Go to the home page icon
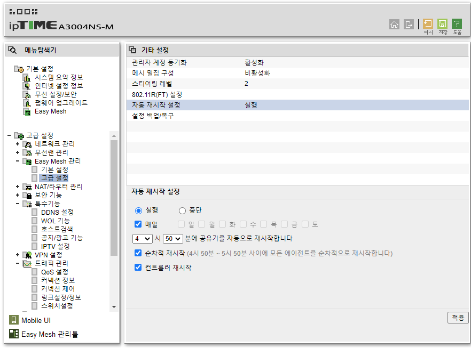The width and height of the screenshot is (471, 348). pos(394,25)
